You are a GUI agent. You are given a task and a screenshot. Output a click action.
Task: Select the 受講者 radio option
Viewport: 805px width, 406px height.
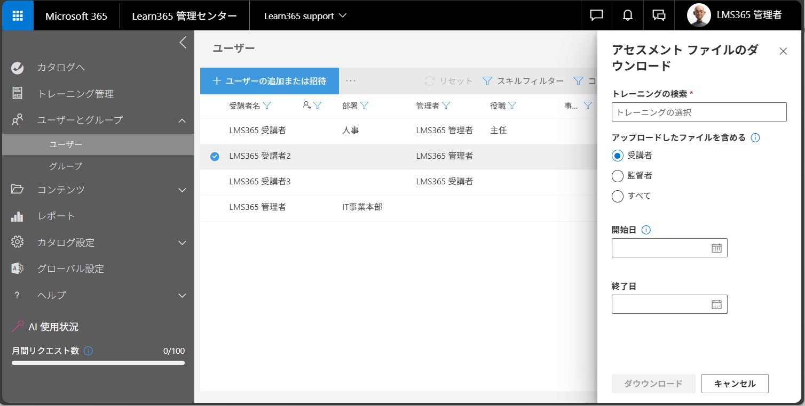pyautogui.click(x=618, y=156)
